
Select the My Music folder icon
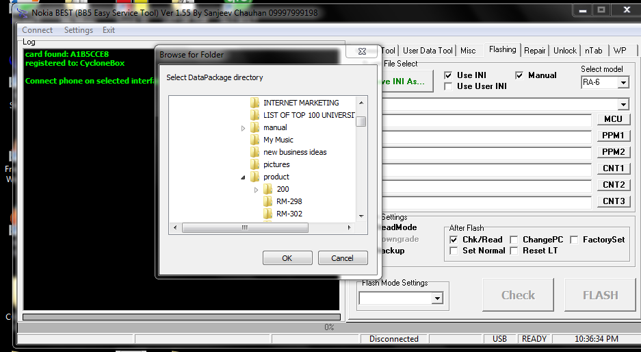point(254,140)
